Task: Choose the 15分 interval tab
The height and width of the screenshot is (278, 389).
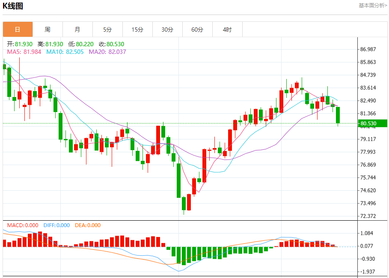Action: pyautogui.click(x=137, y=30)
